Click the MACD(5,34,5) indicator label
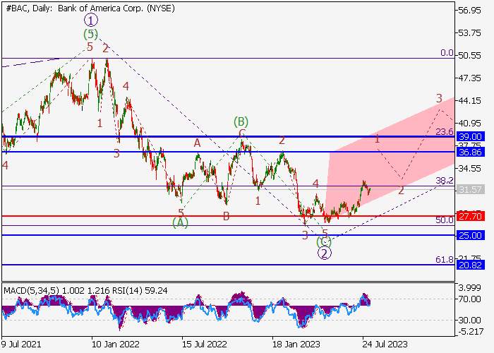The image size is (494, 353). tap(31, 290)
